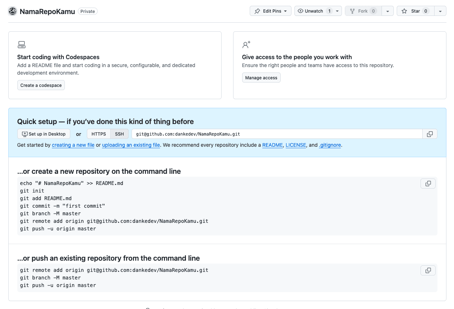Screen dimensions: 454x309
Task: Click the Manage access button
Action: point(261,78)
